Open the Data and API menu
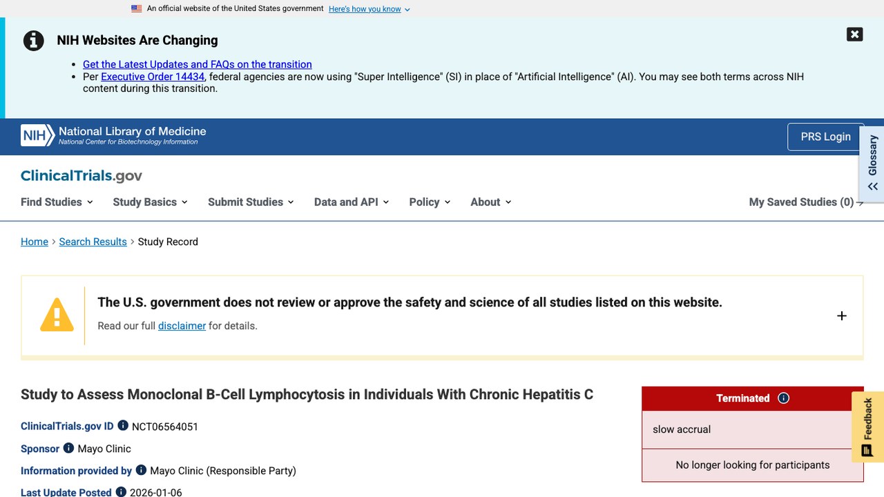 point(352,202)
